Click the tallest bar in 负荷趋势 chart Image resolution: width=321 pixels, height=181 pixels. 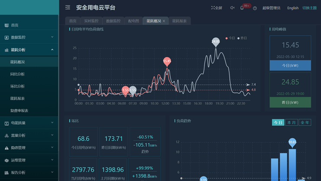pos(292,165)
